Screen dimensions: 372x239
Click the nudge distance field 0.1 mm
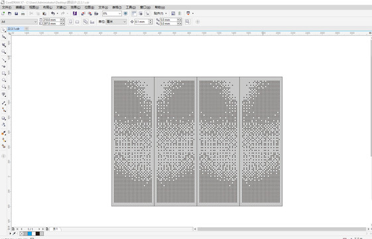(142, 22)
